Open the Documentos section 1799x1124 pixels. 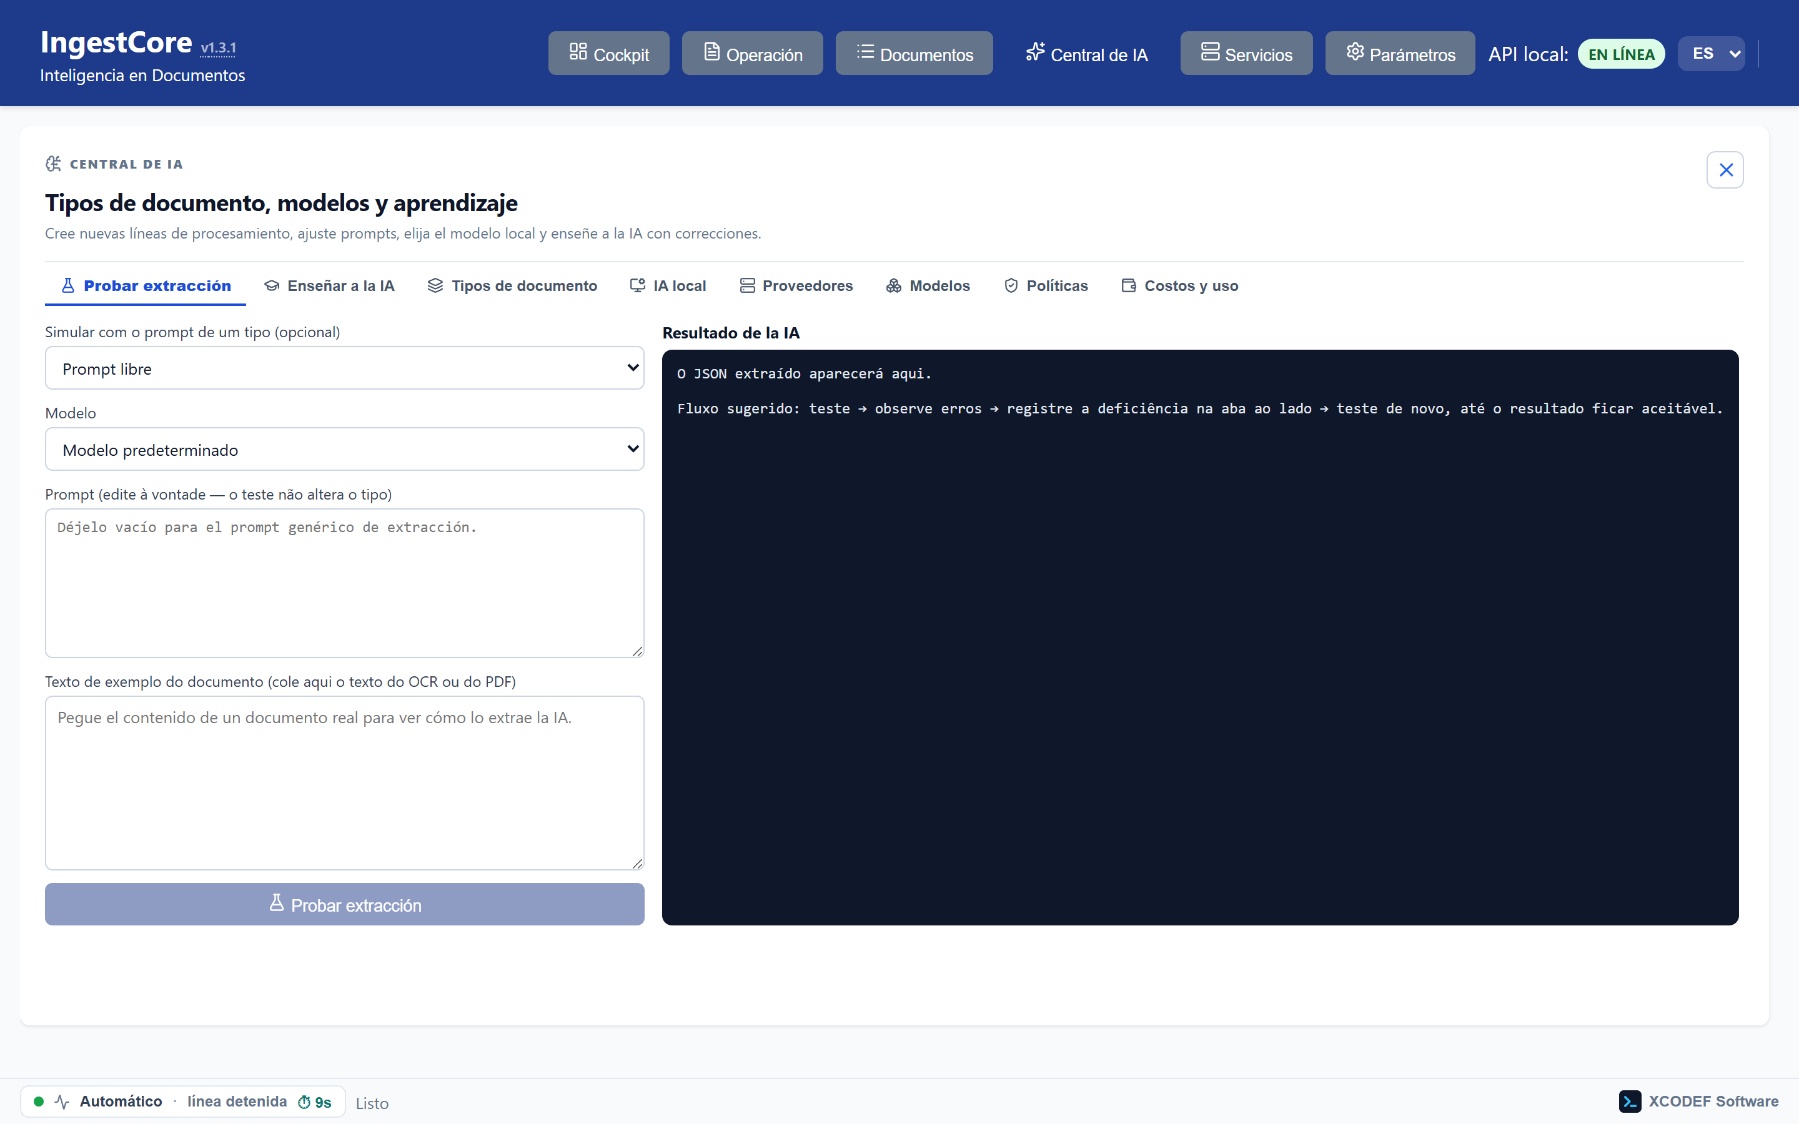(x=914, y=54)
